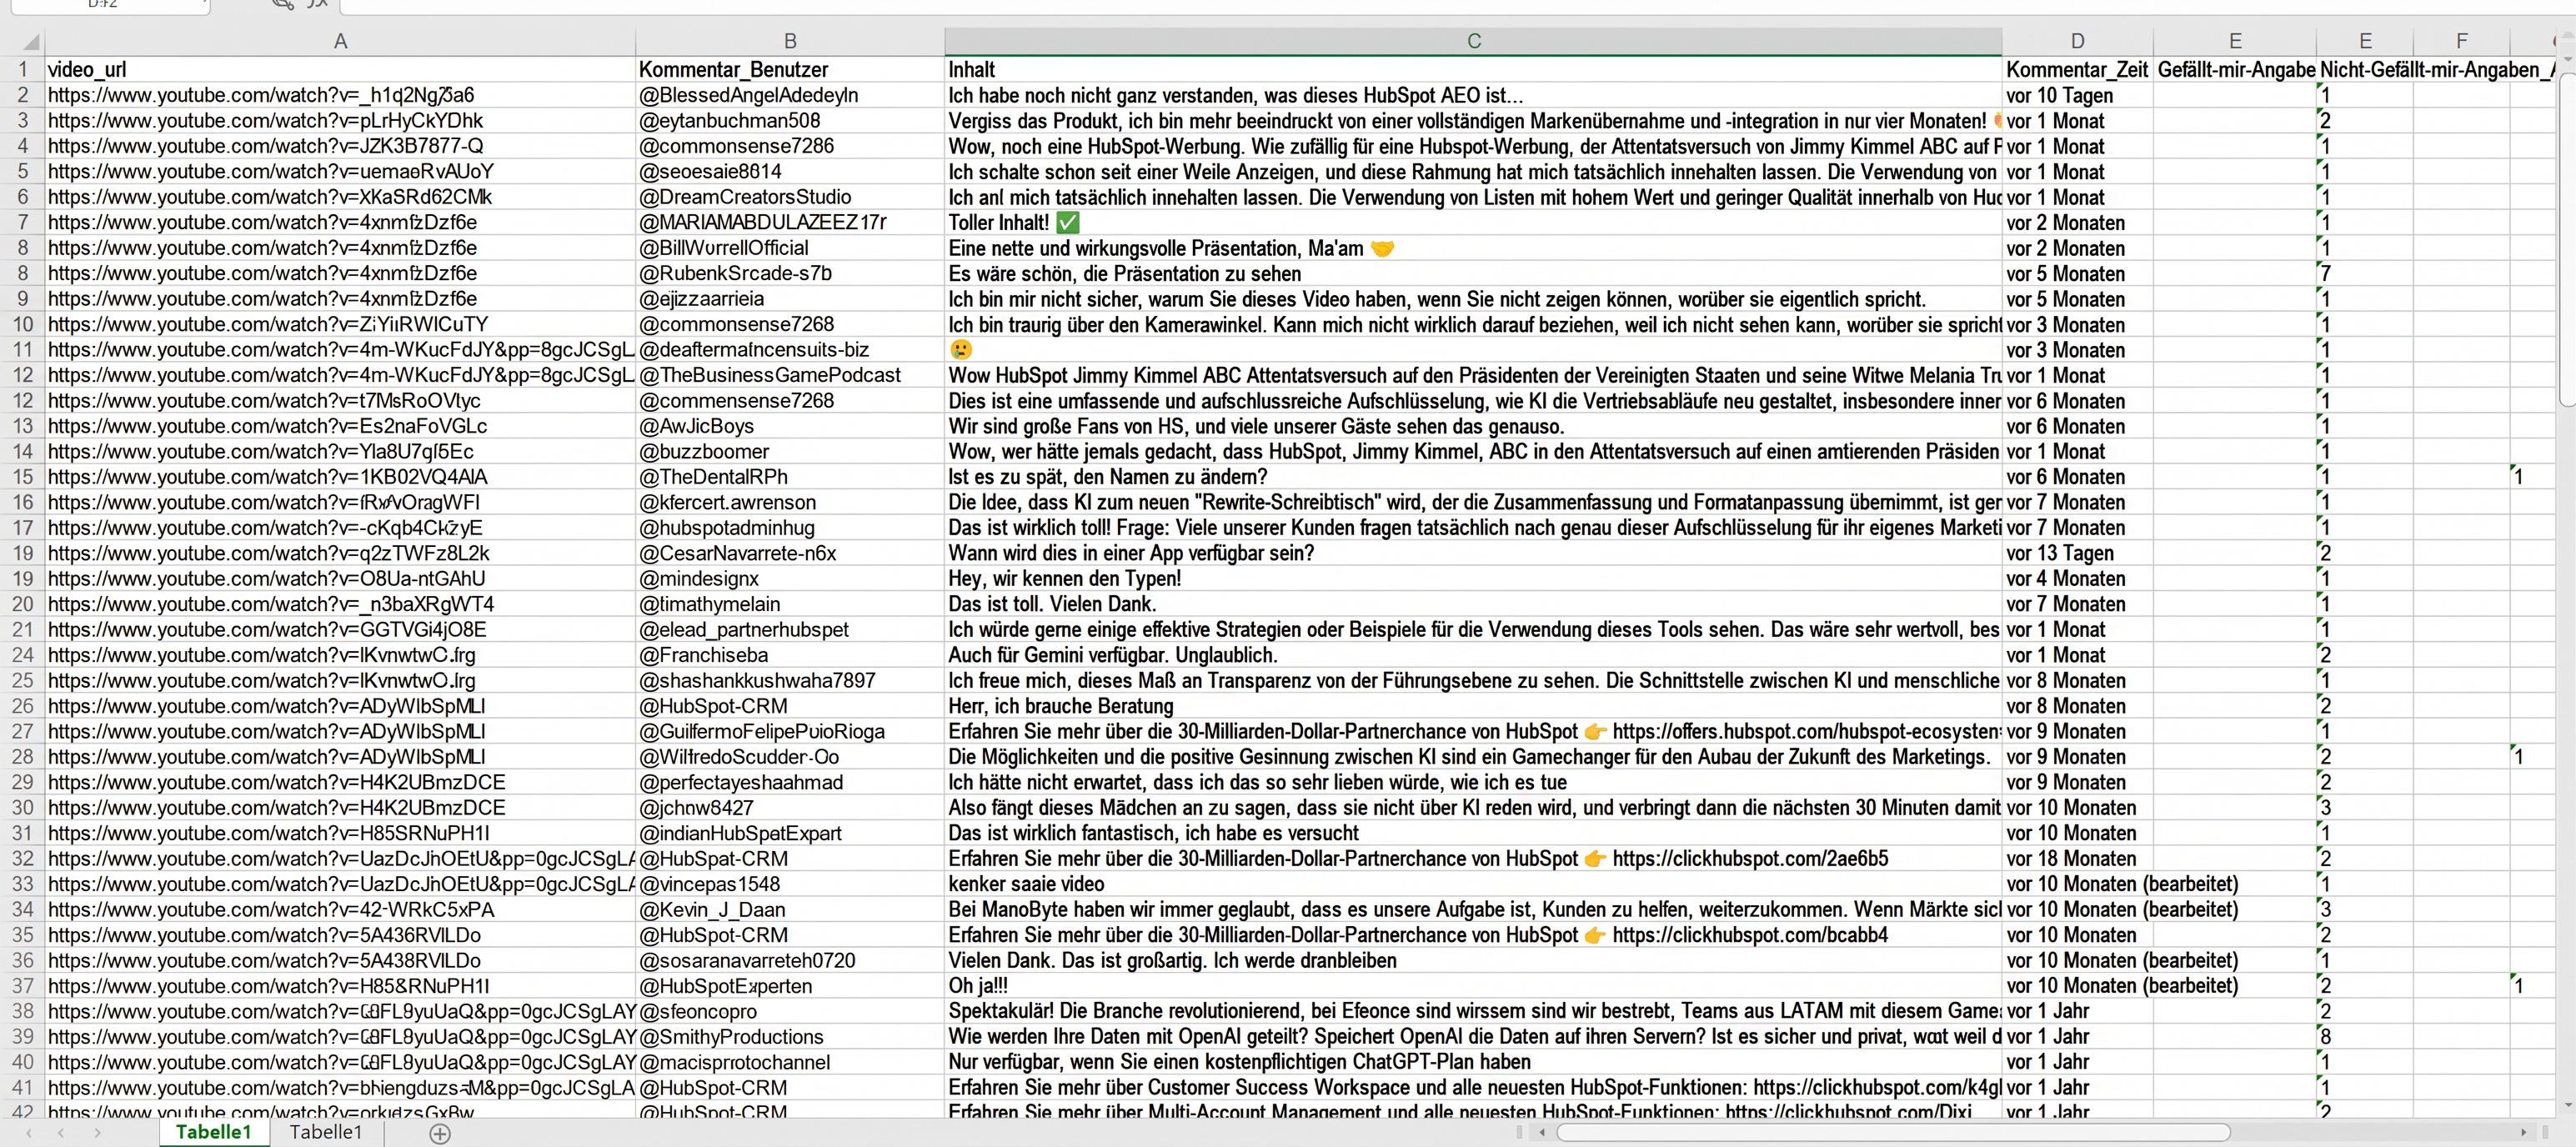The width and height of the screenshot is (2576, 1147).
Task: Select cell @perfectayeshaahmad
Action: point(790,782)
